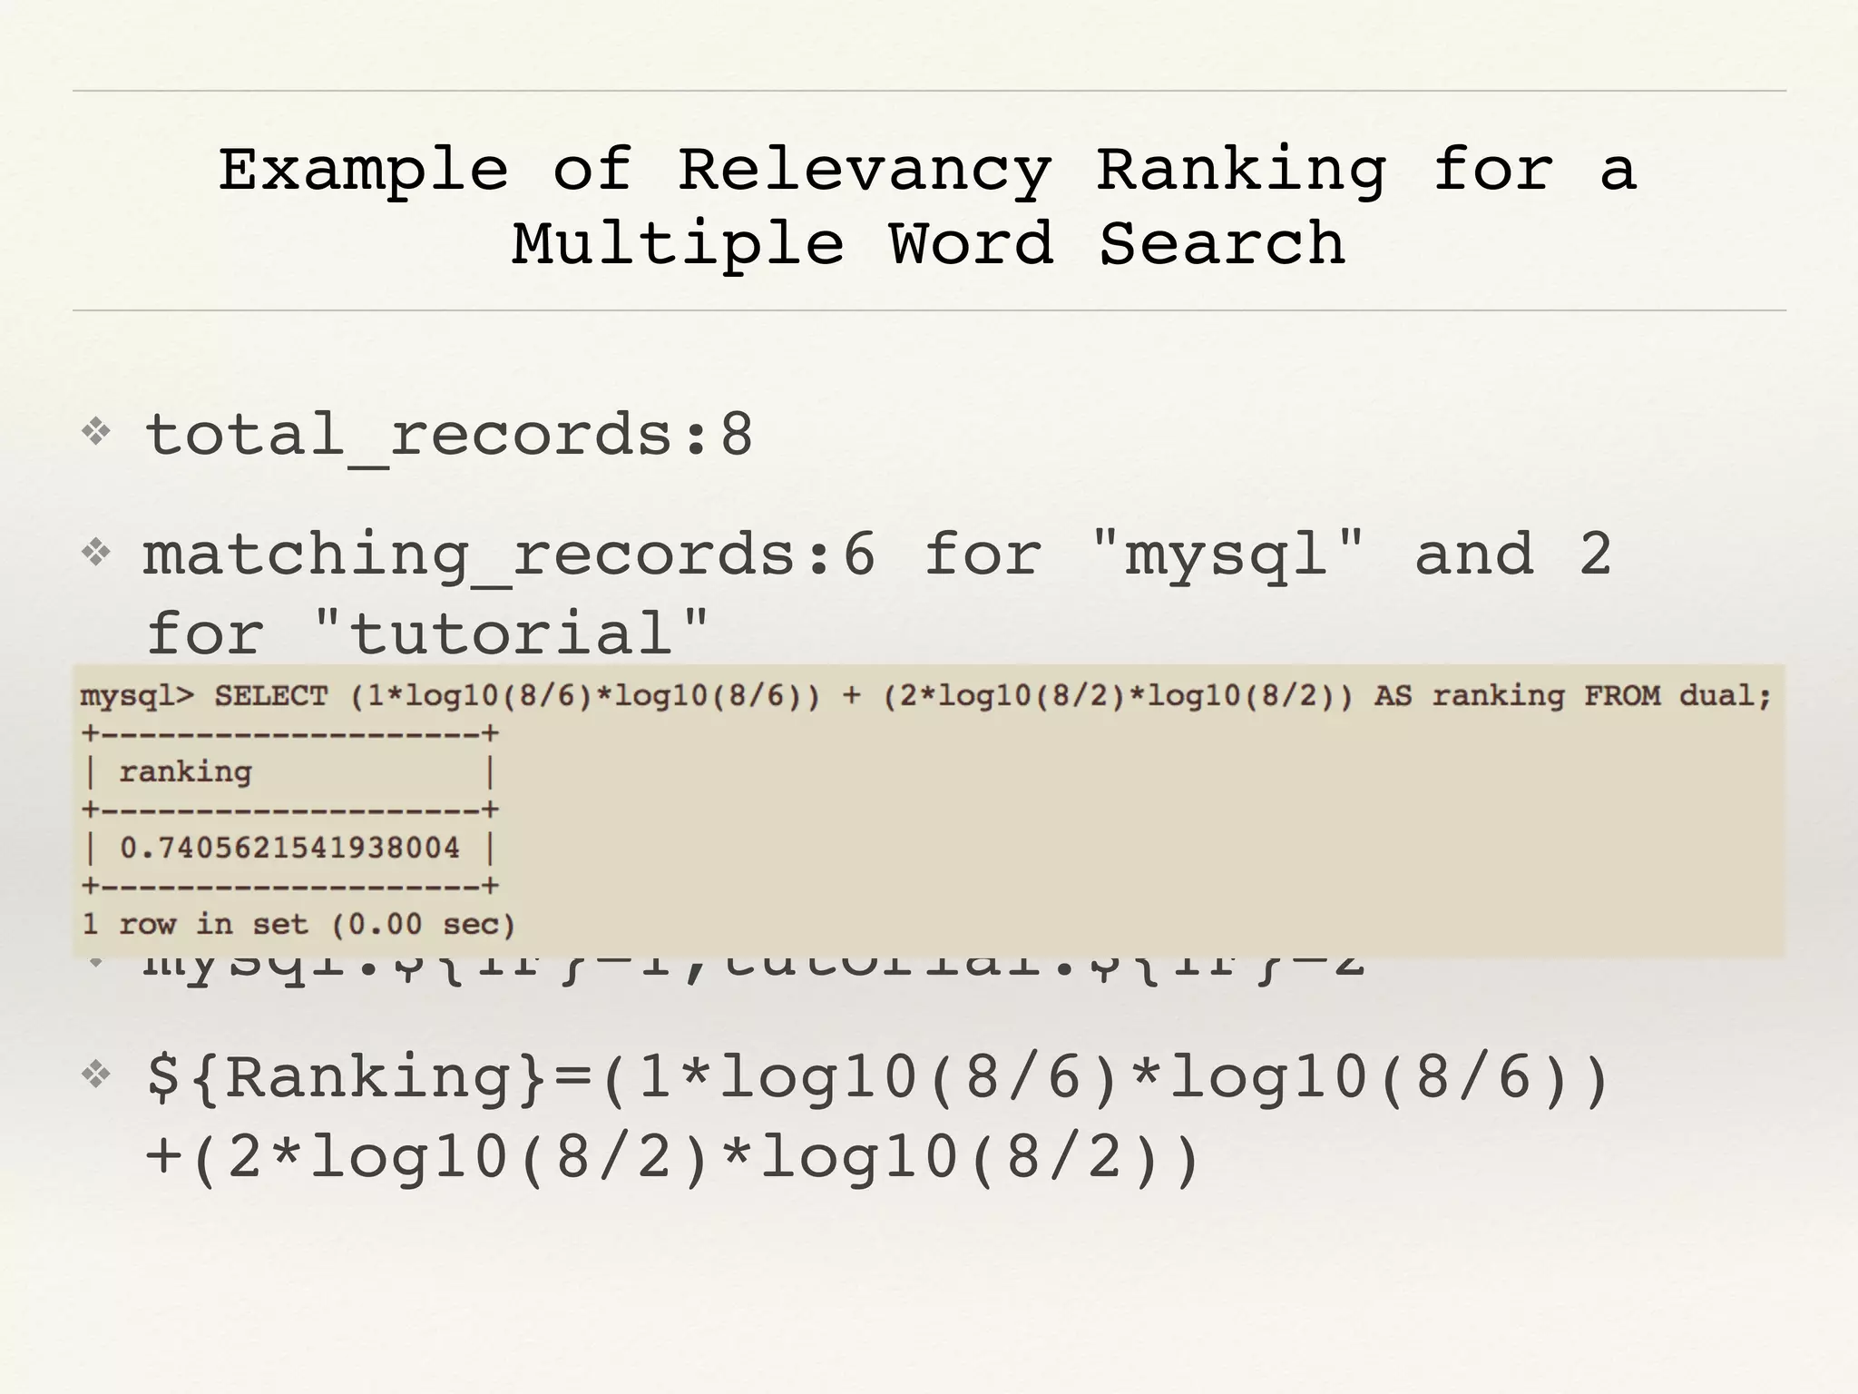Click the bullet text starting 'matching_records:6 for "mysql"'
The width and height of the screenshot is (1858, 1394).
point(877,594)
